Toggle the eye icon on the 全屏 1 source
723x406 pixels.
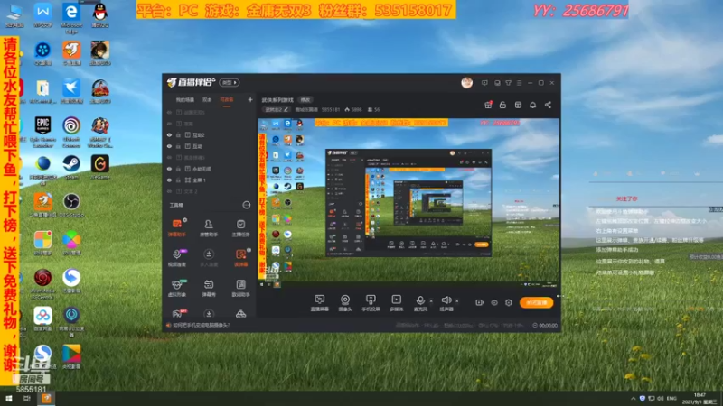pos(169,180)
